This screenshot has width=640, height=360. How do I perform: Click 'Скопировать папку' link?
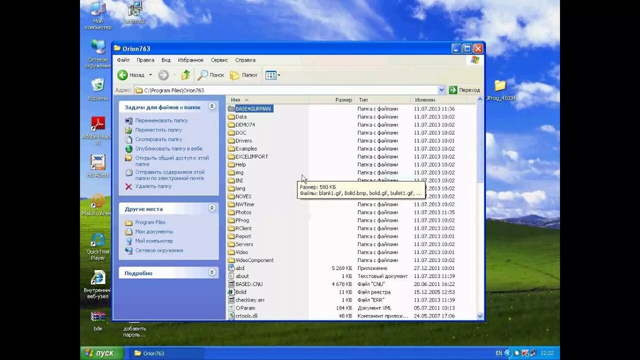pyautogui.click(x=158, y=139)
